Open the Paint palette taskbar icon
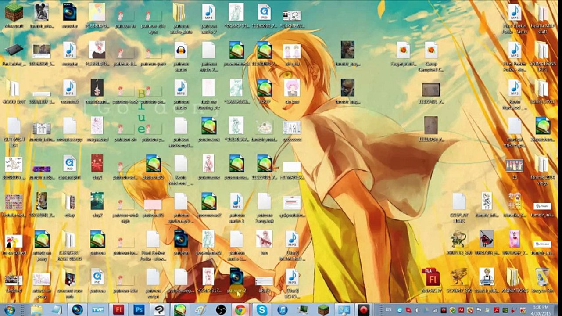 (200, 310)
